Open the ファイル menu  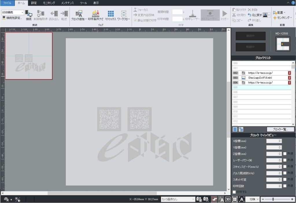(7, 3)
